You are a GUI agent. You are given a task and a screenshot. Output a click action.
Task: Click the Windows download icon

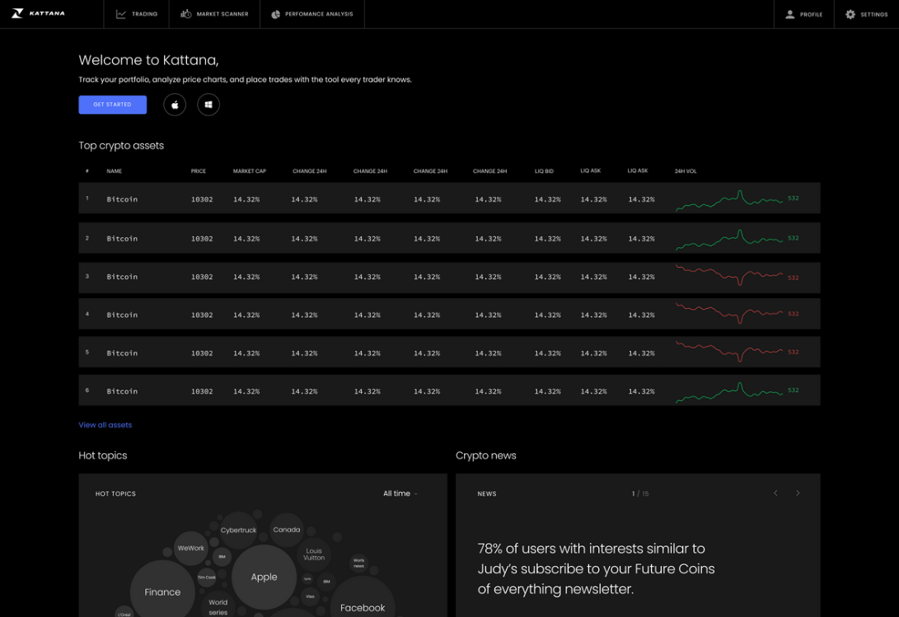208,105
